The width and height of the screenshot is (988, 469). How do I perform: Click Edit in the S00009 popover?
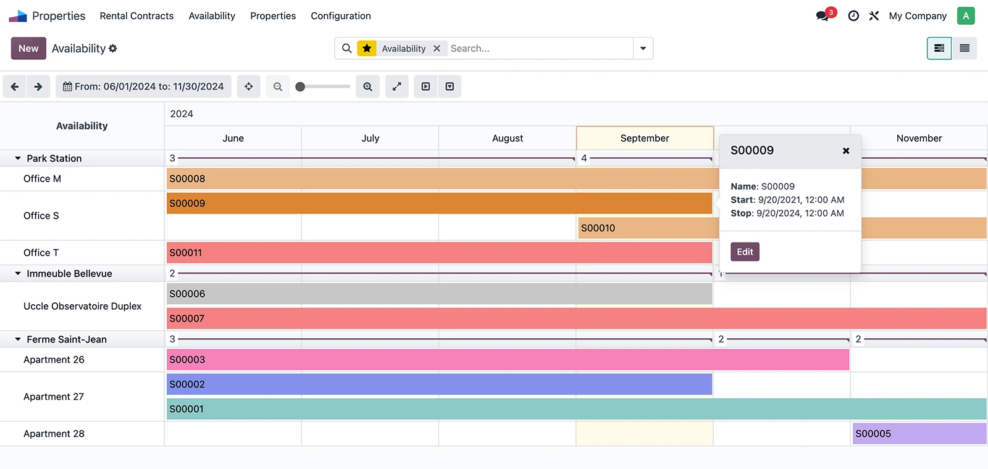click(745, 252)
